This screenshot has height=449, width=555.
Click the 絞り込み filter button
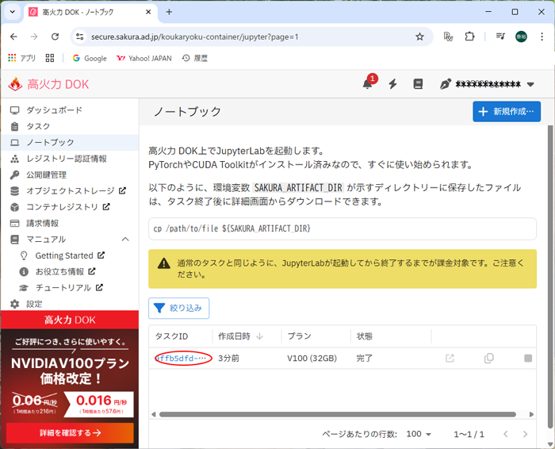(178, 308)
